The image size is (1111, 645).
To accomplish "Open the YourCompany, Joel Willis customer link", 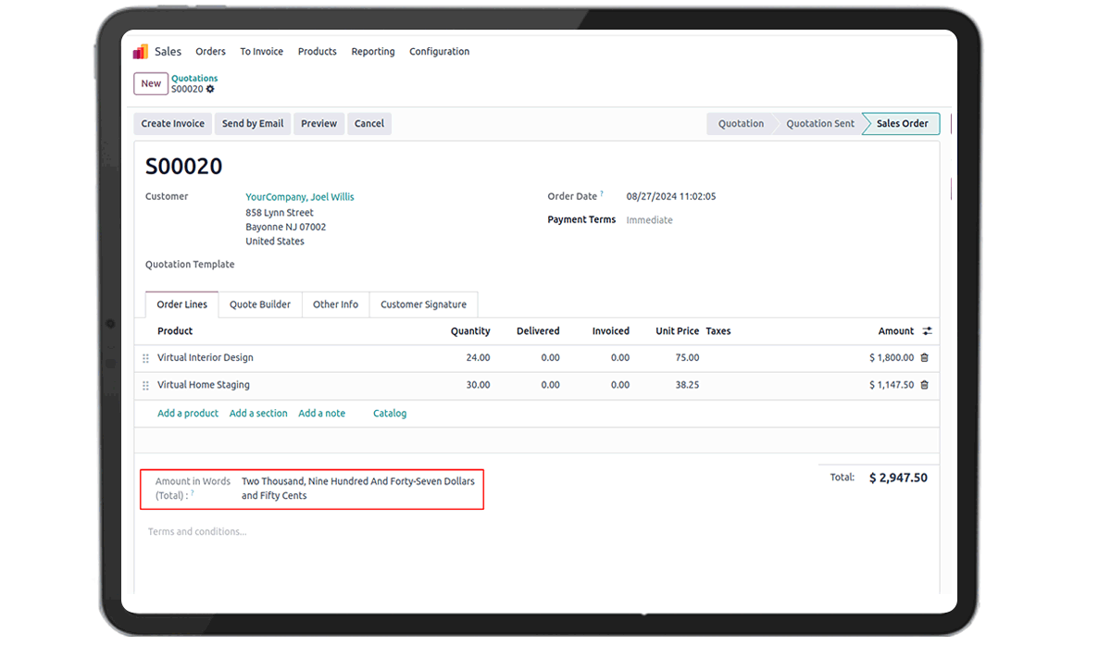I will pos(299,197).
